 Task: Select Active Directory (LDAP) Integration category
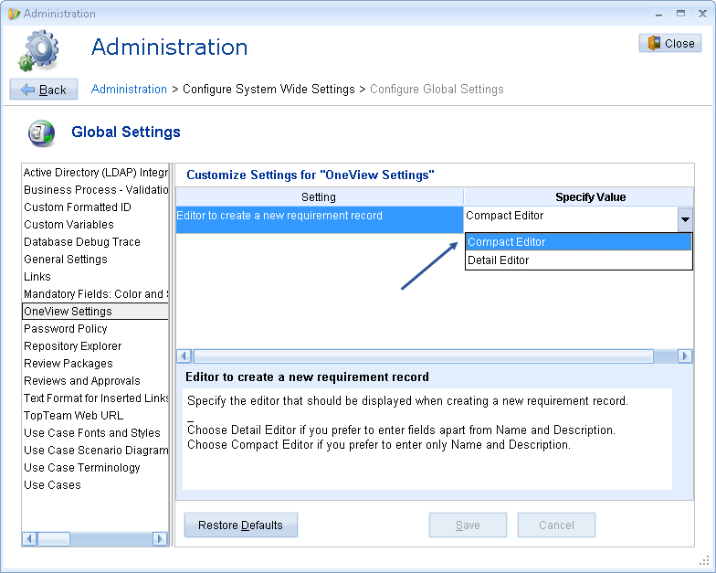tap(95, 172)
